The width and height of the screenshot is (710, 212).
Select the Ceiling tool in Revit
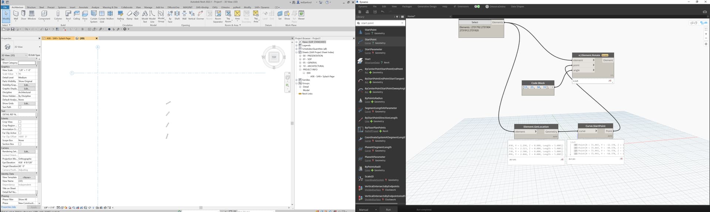(x=77, y=15)
